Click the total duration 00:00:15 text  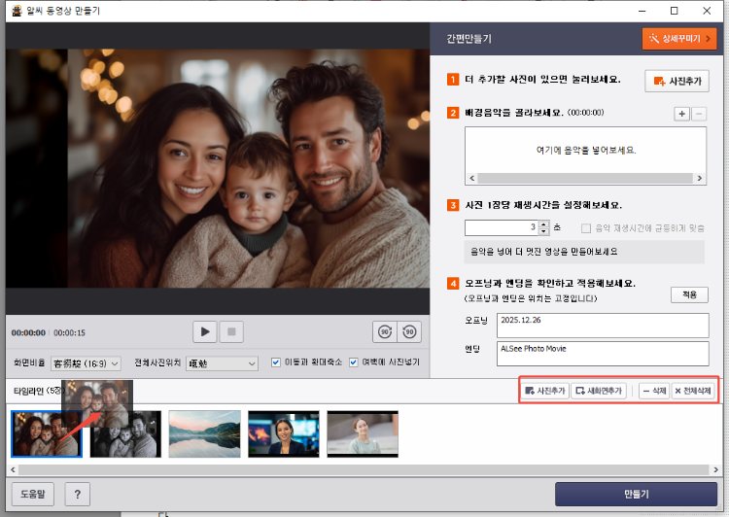click(x=69, y=333)
